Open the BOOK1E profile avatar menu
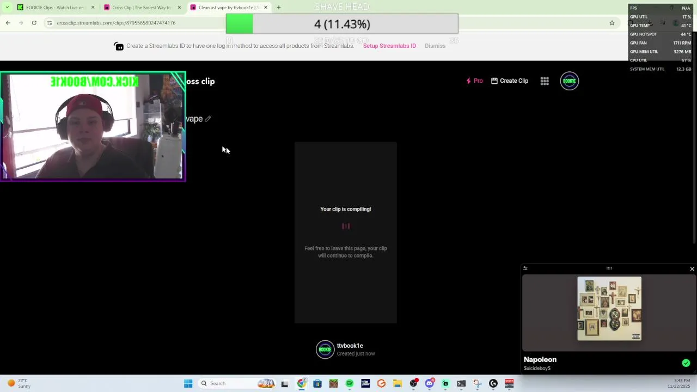The image size is (697, 392). pos(570,81)
